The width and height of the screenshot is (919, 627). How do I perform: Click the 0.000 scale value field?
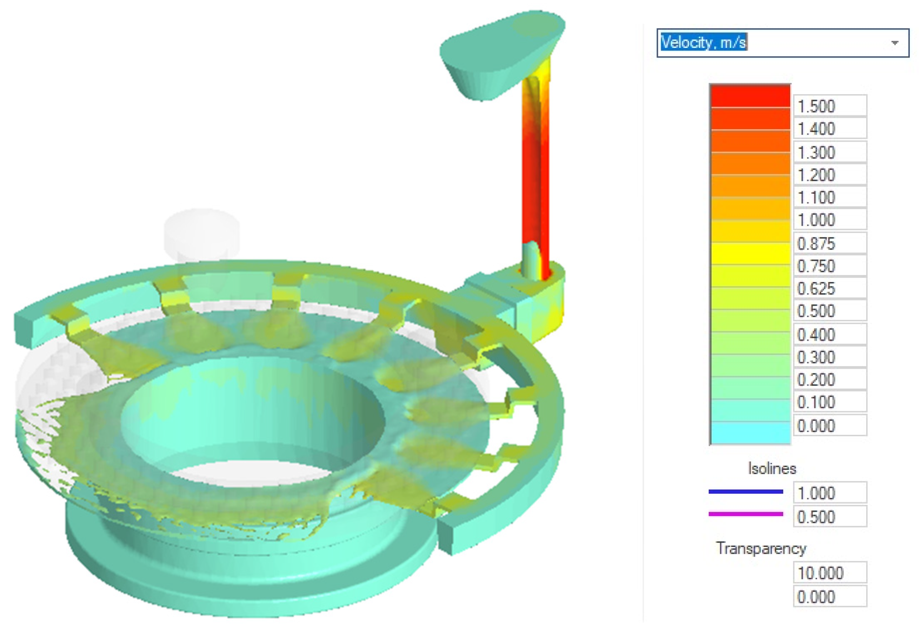coord(829,426)
